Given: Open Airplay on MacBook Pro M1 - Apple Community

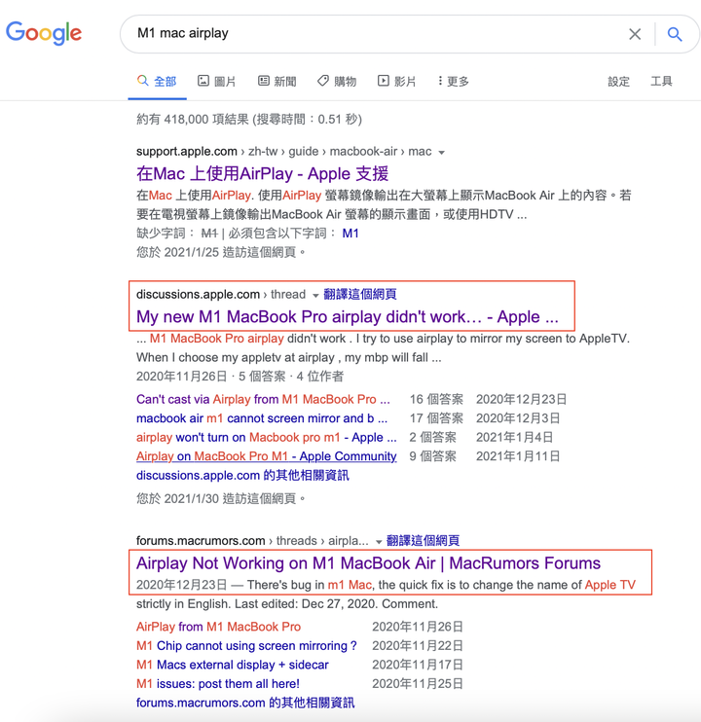Looking at the screenshot, I should [x=266, y=456].
